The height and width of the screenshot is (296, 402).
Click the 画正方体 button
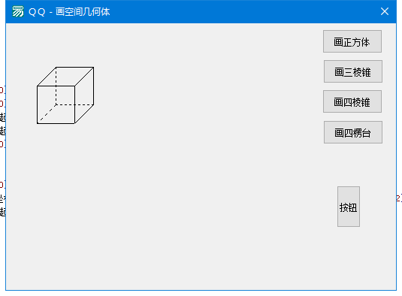coord(352,41)
